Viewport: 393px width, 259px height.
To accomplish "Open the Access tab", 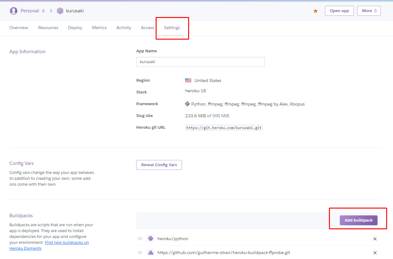I will click(147, 28).
